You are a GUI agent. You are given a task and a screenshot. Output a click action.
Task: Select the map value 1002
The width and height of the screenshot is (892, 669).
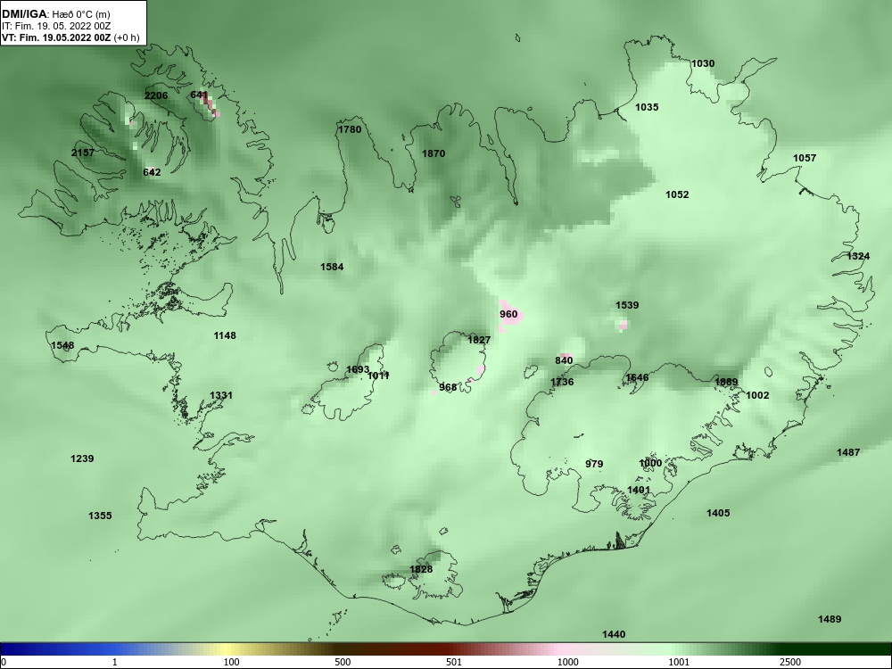tap(757, 395)
